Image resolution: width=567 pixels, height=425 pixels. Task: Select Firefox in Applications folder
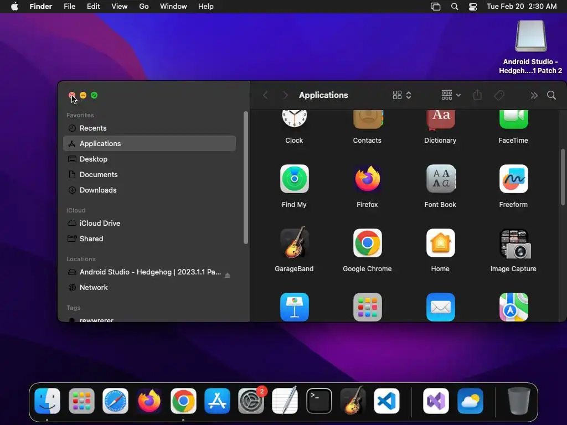pos(368,179)
